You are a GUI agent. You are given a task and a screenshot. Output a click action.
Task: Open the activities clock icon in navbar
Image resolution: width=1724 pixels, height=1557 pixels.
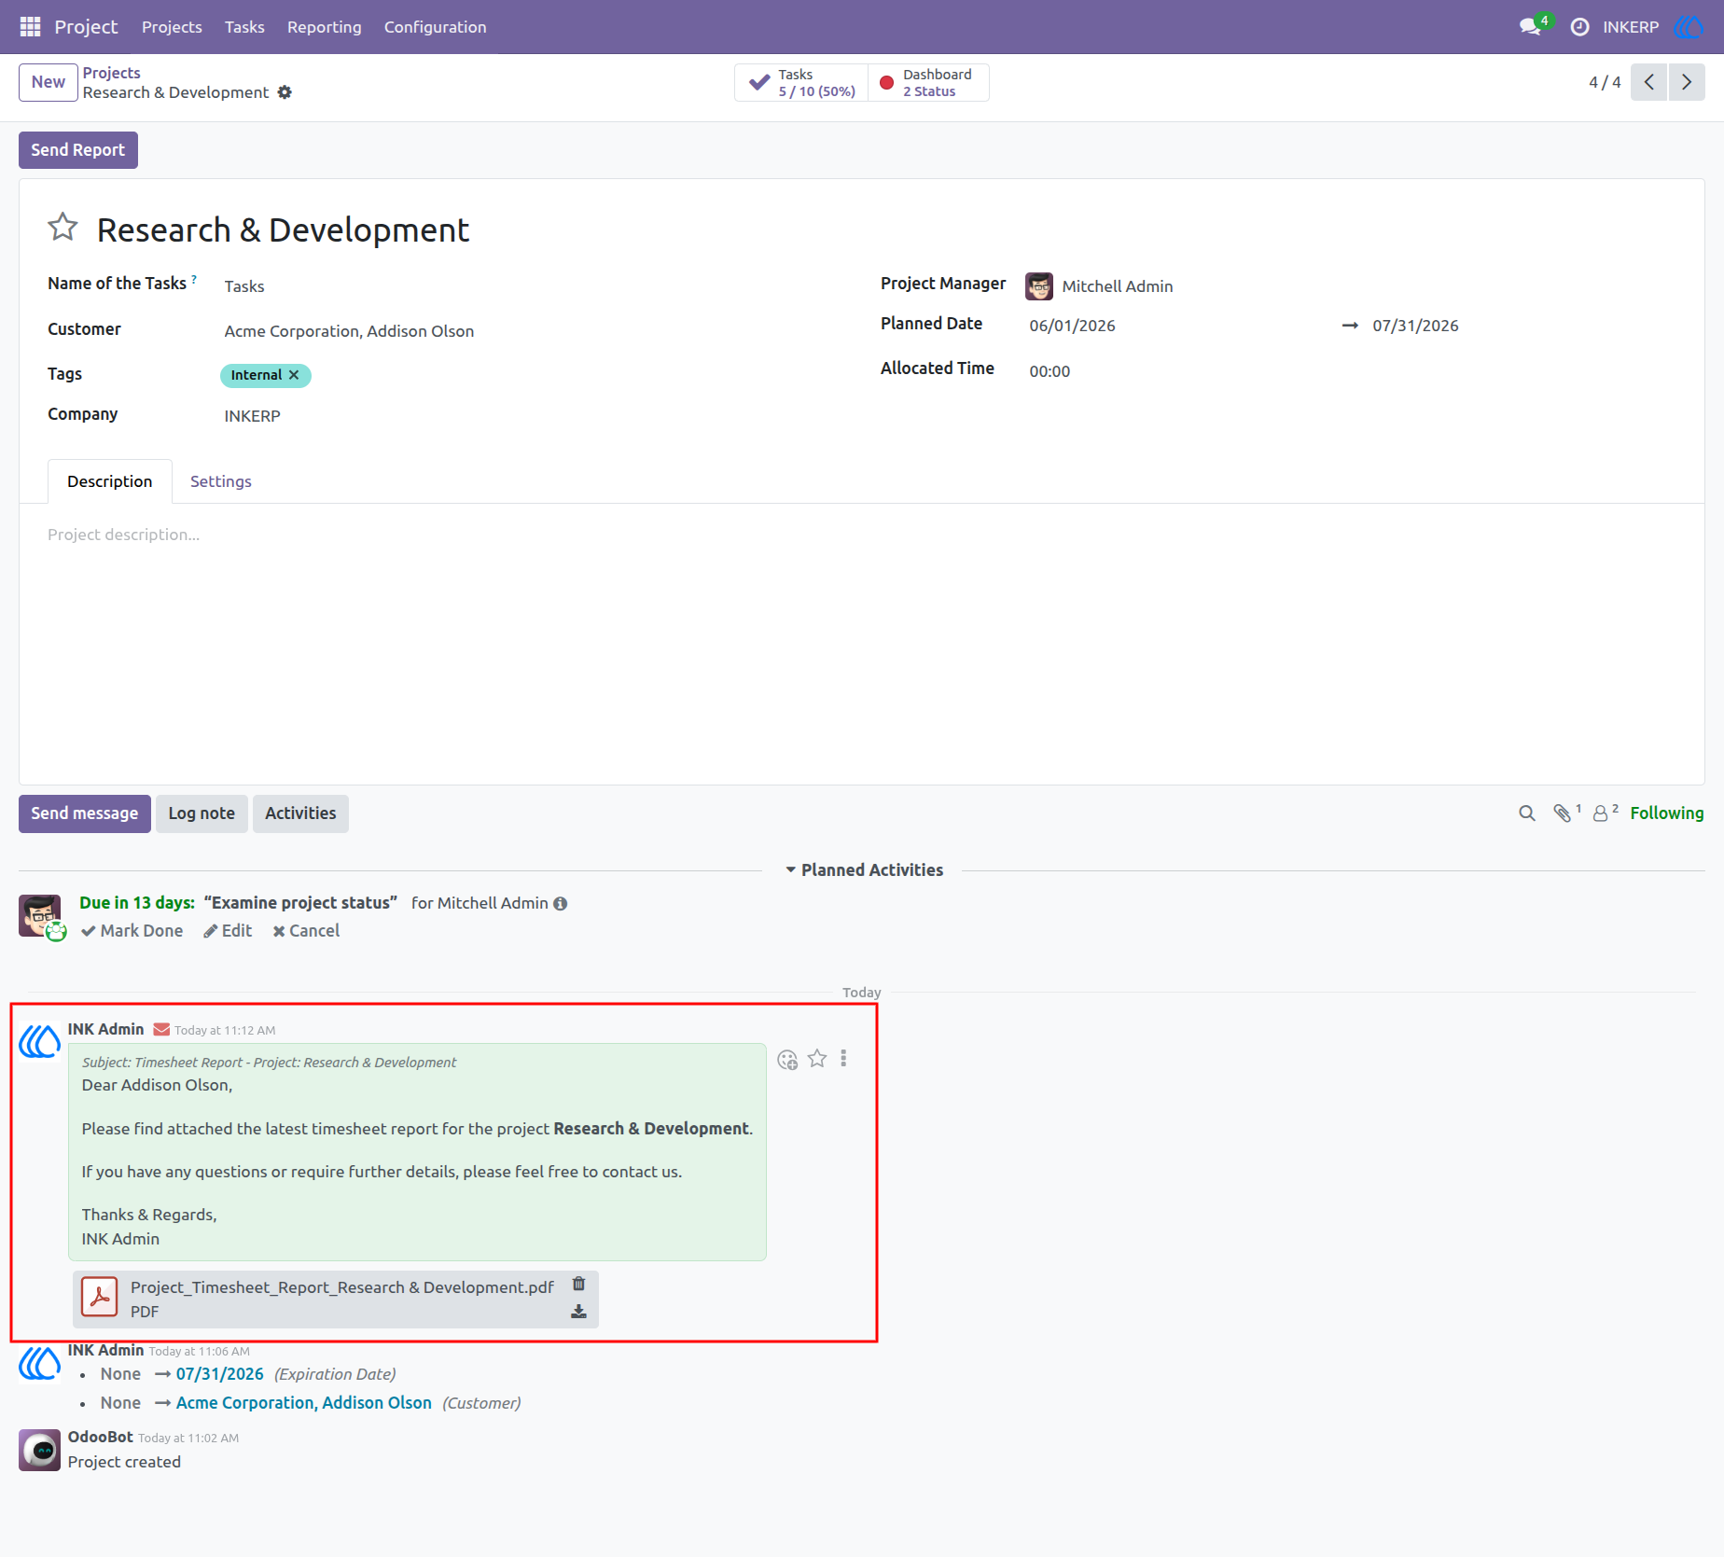coord(1579,27)
